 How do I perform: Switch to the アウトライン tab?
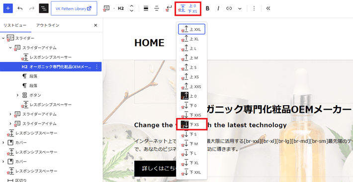(x=48, y=25)
